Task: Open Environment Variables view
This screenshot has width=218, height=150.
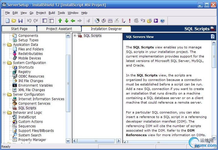Action: (x=35, y=85)
